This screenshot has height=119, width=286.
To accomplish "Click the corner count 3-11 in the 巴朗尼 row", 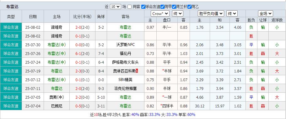I will (x=101, y=106).
